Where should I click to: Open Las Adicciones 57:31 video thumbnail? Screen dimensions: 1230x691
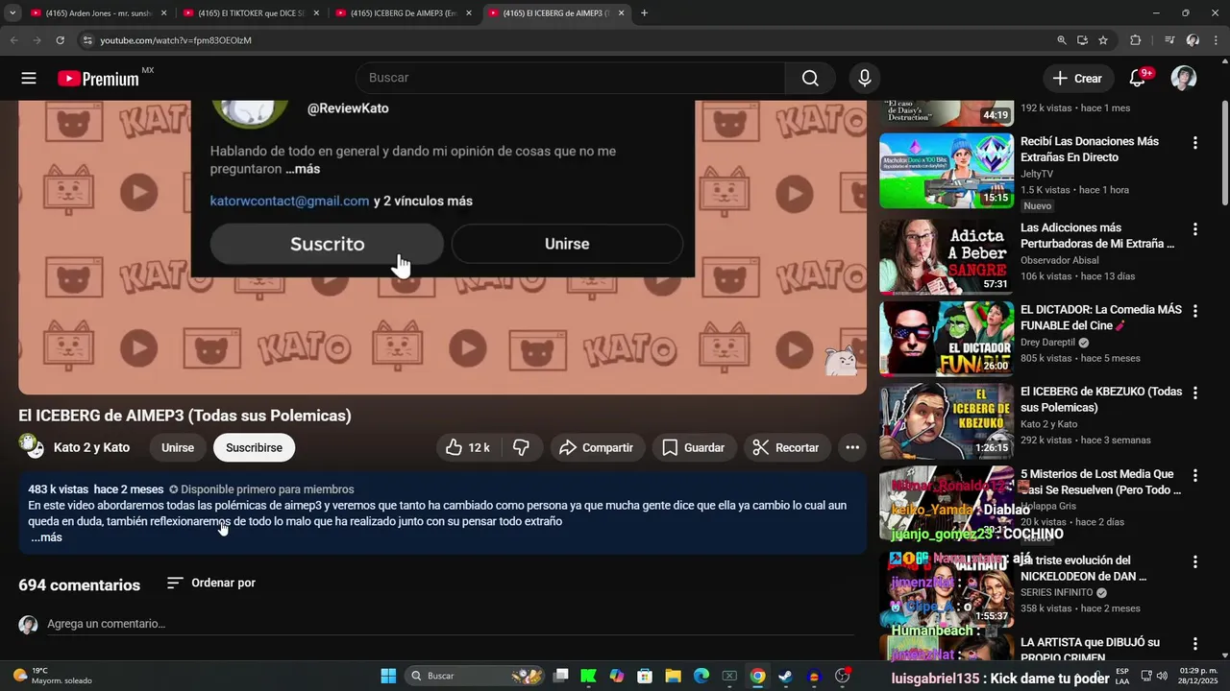click(947, 255)
